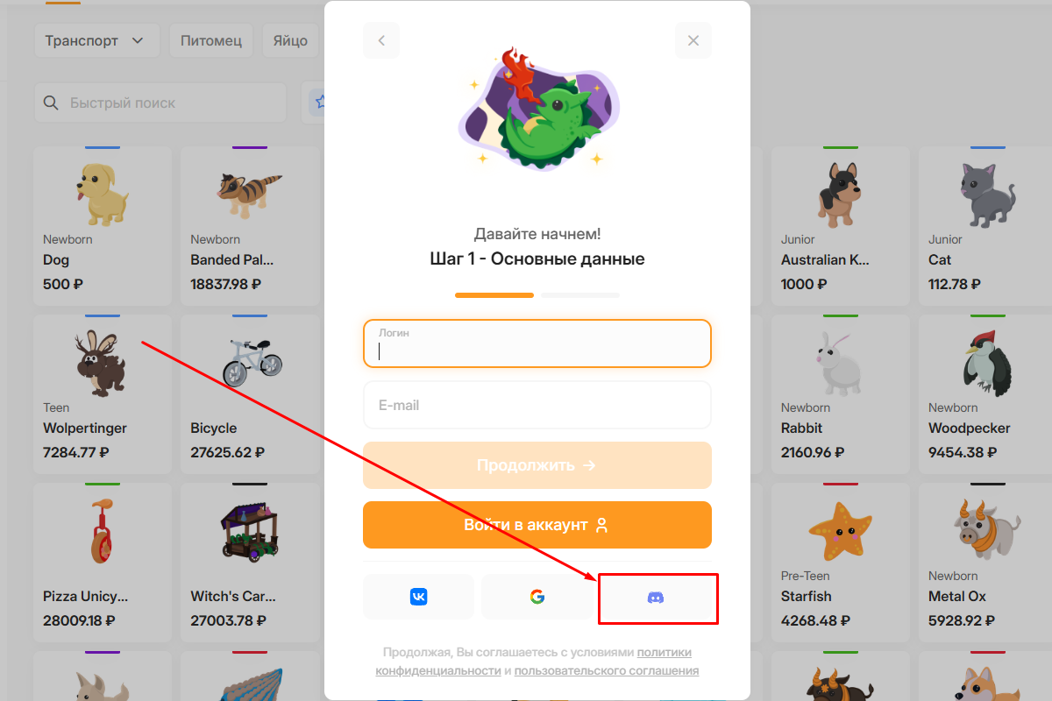Focus the Логин input field
Screen dimensions: 1052x701
(537, 343)
